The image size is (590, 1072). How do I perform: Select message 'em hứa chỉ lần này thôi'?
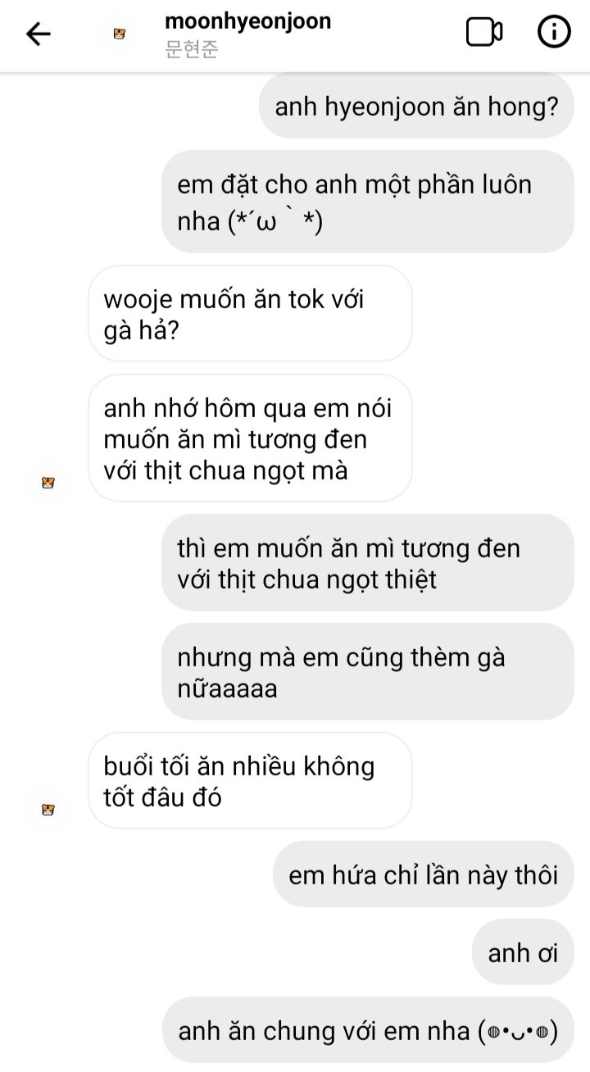[423, 874]
